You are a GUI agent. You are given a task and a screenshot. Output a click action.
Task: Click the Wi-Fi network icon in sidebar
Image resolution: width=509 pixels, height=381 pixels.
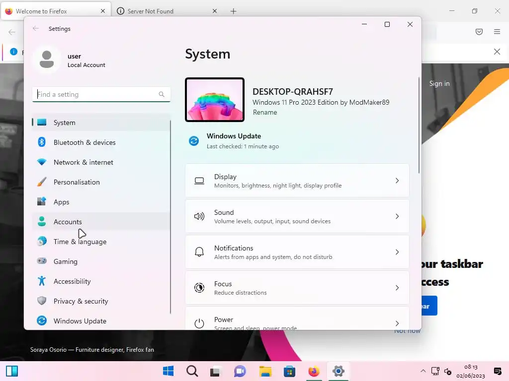coord(42,162)
